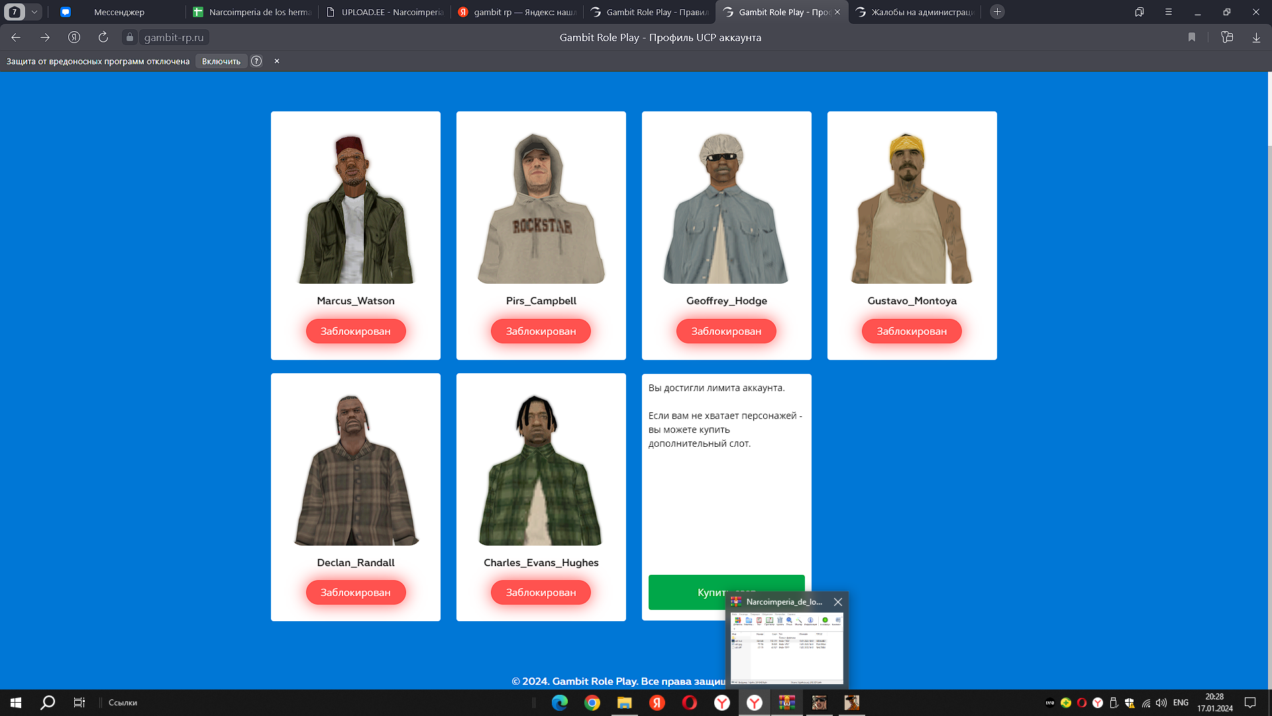This screenshot has height=716, width=1272.
Task: Reload the page with the refresh icon
Action: (103, 37)
